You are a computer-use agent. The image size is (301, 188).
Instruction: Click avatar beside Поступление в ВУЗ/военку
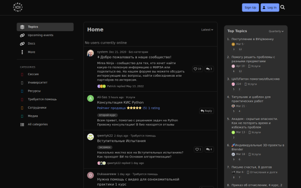pos(233,44)
